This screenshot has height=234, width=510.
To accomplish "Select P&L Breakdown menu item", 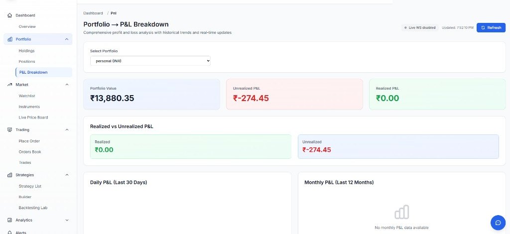I will tap(44, 72).
